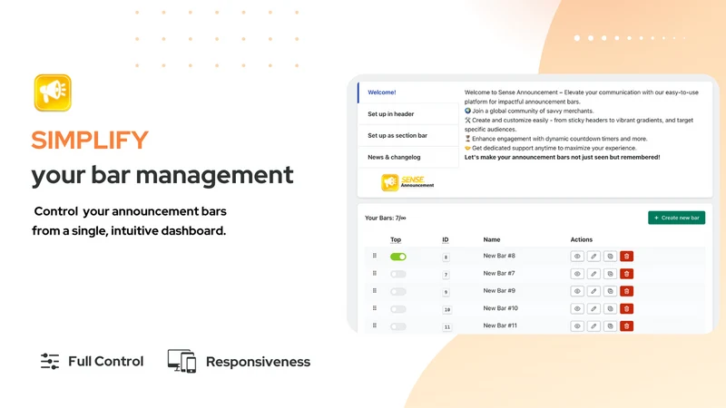
Task: Click the Full Control sliders icon
Action: click(x=50, y=361)
